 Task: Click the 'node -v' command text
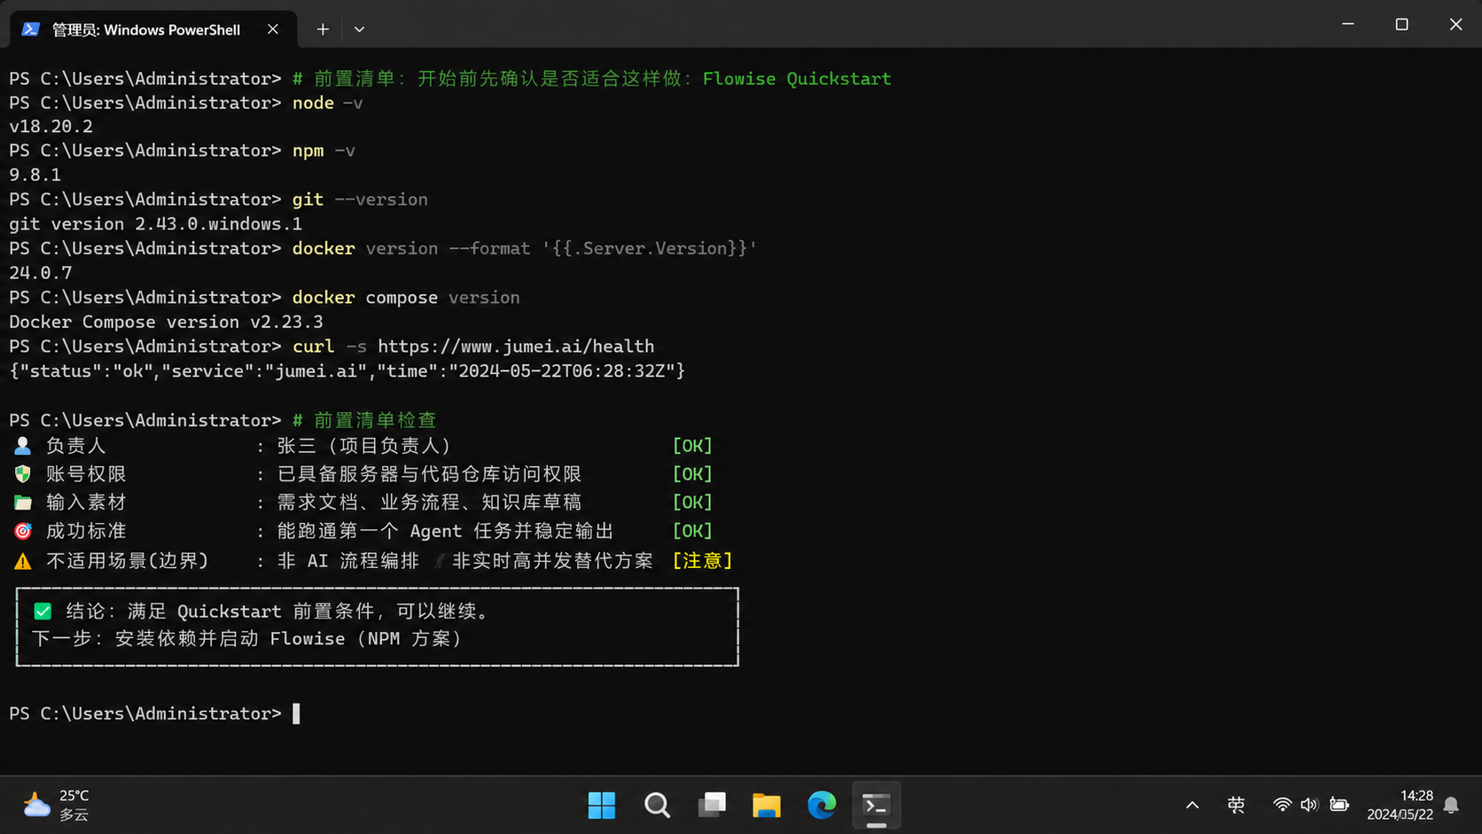coord(328,103)
